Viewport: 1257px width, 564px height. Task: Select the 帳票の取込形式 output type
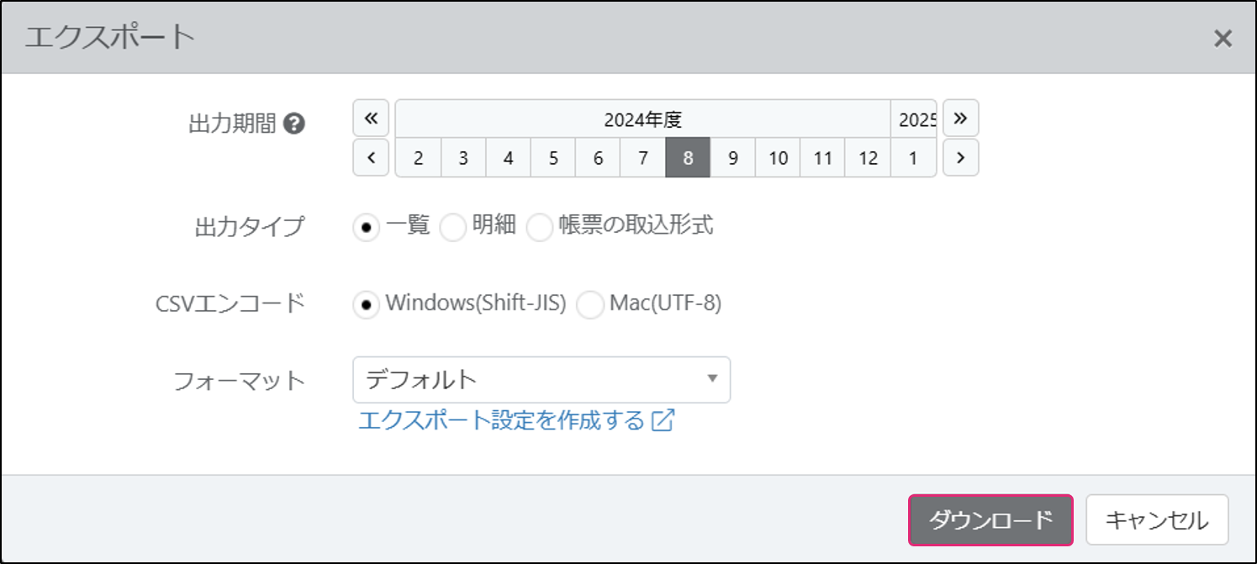pyautogui.click(x=540, y=227)
